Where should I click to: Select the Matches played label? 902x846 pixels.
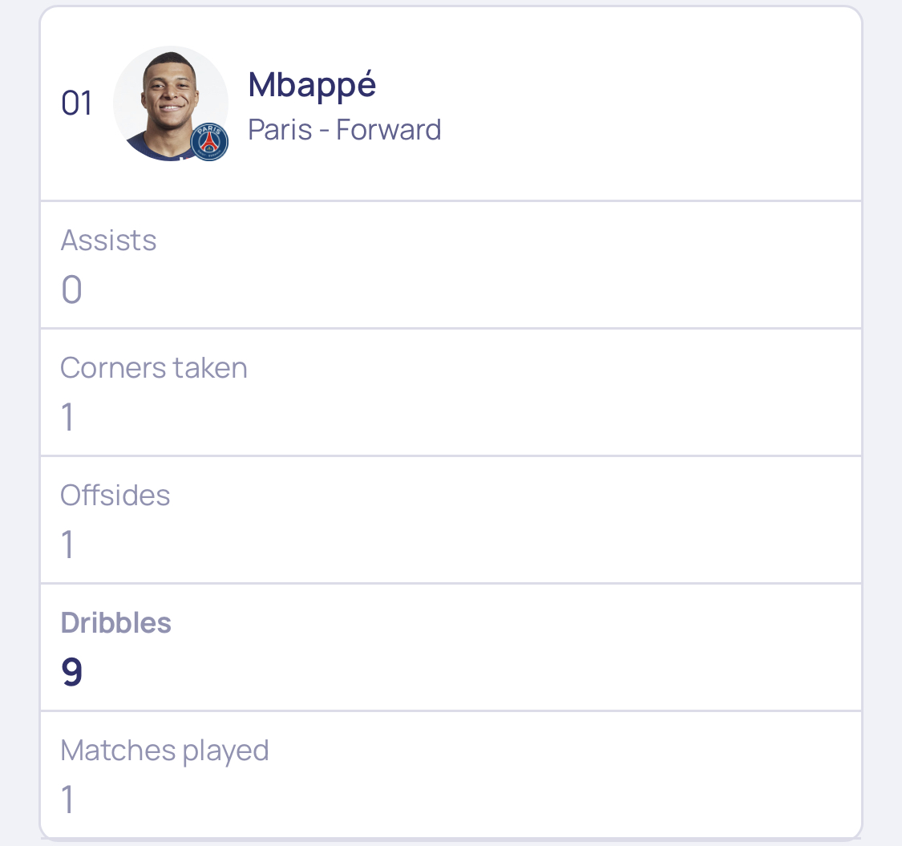point(164,751)
